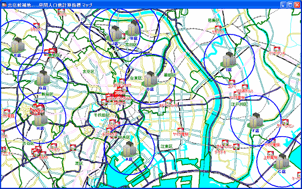Click the 文京区 ward label

[x=88, y=71]
